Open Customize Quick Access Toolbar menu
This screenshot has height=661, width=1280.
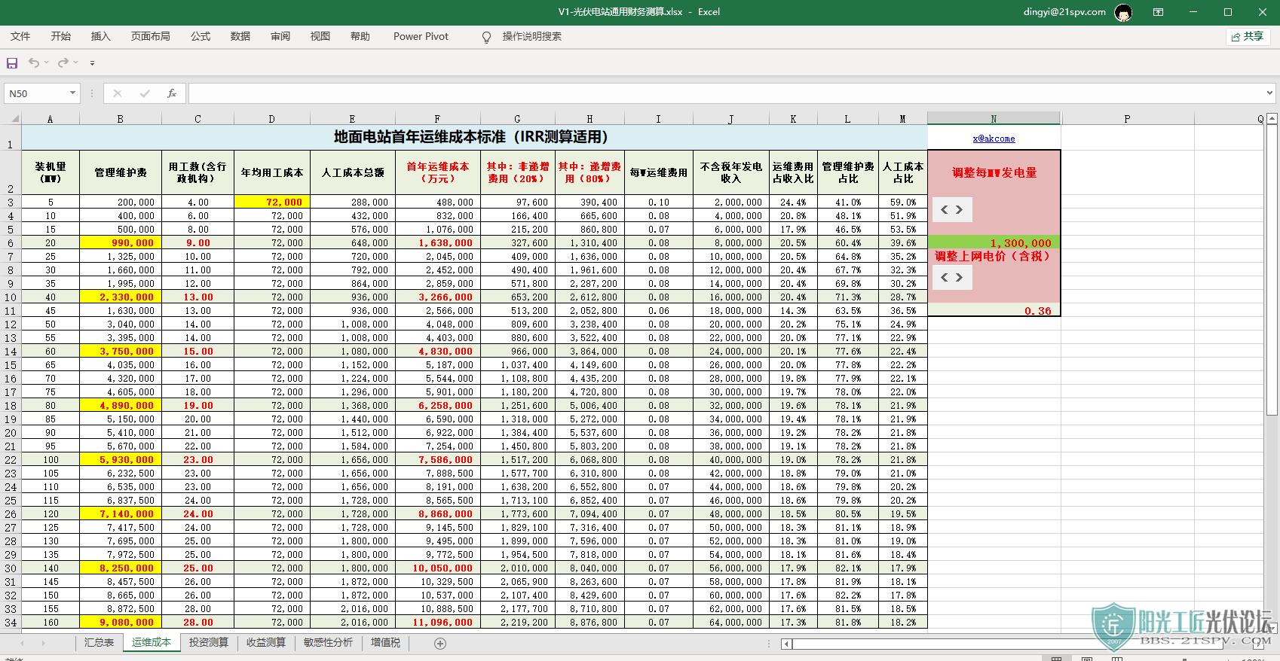(92, 63)
